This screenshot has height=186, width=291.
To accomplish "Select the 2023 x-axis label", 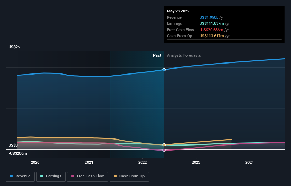I will pos(196,162).
